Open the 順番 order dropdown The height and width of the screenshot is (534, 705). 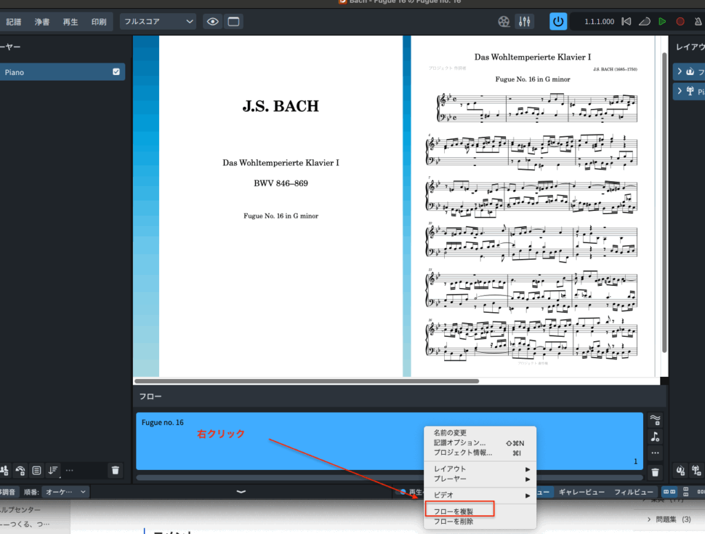pyautogui.click(x=65, y=492)
